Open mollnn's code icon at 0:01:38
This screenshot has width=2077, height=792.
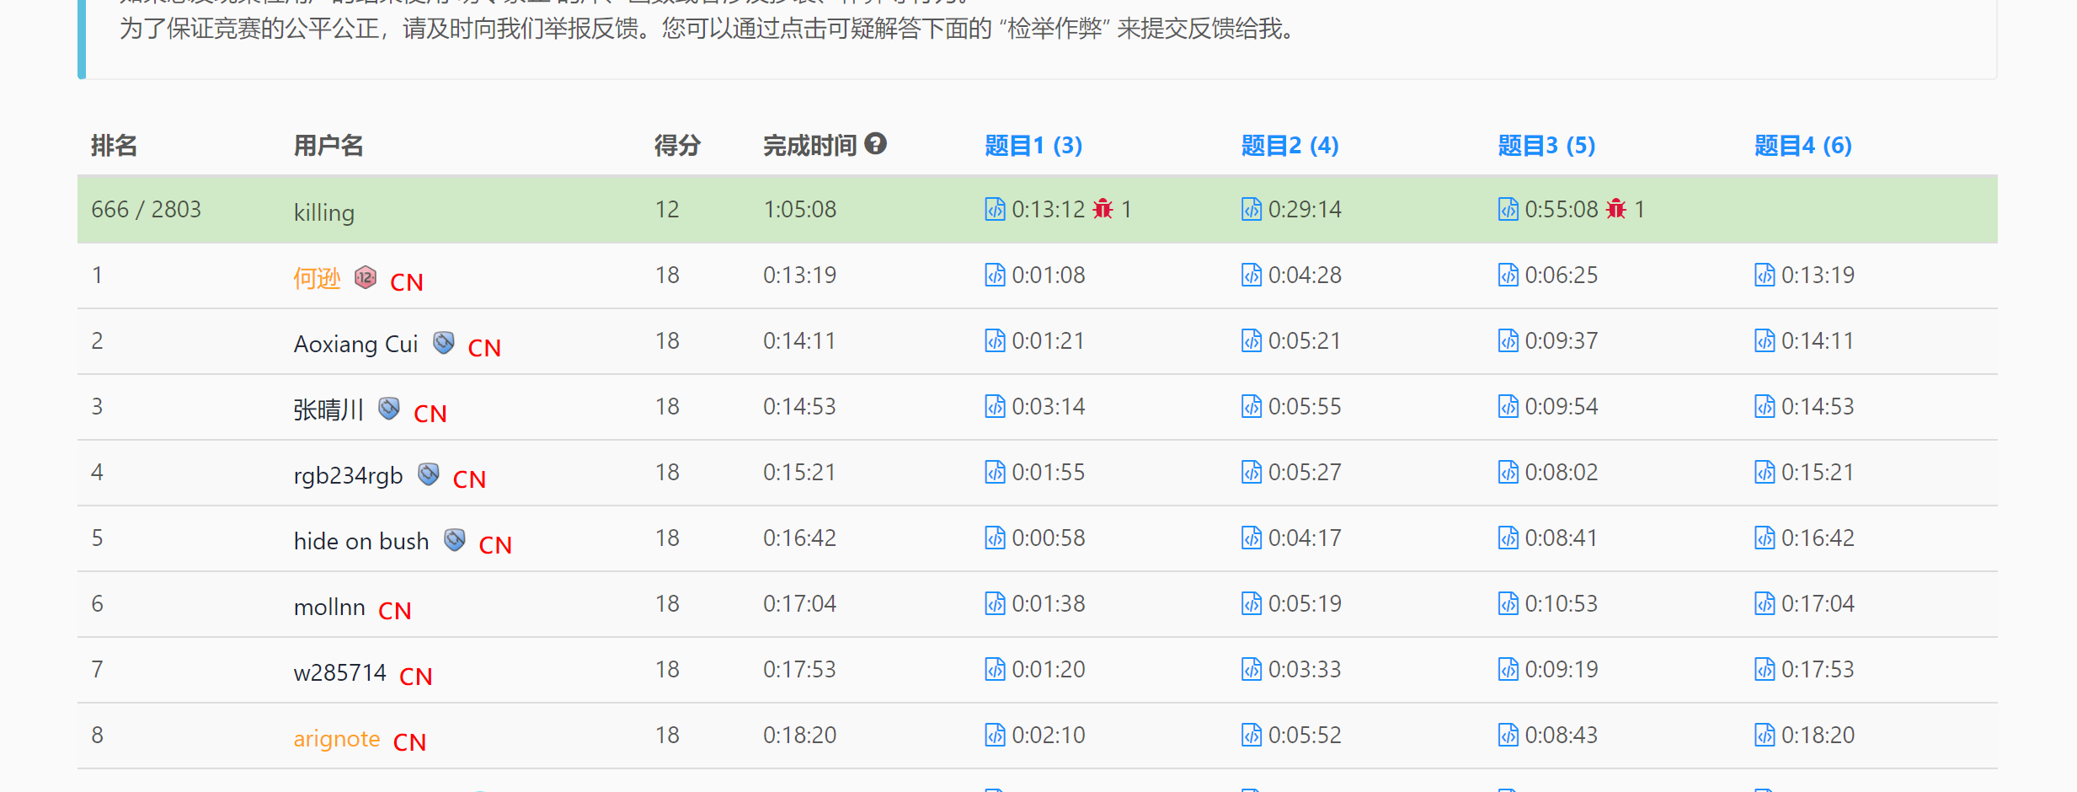click(x=995, y=603)
